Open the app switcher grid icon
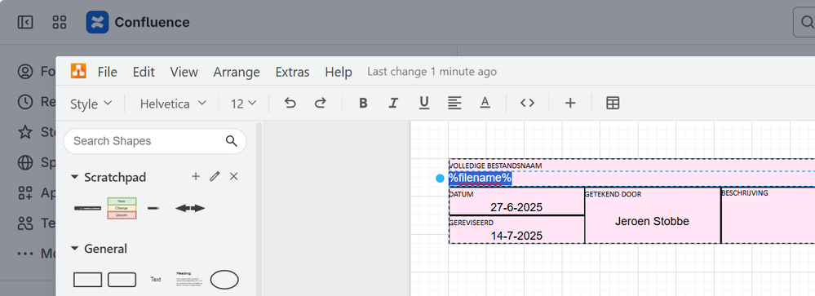The width and height of the screenshot is (815, 296). coord(60,22)
